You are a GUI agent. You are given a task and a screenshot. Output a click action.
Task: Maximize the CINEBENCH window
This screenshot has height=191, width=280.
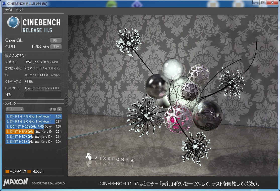click(263, 3)
